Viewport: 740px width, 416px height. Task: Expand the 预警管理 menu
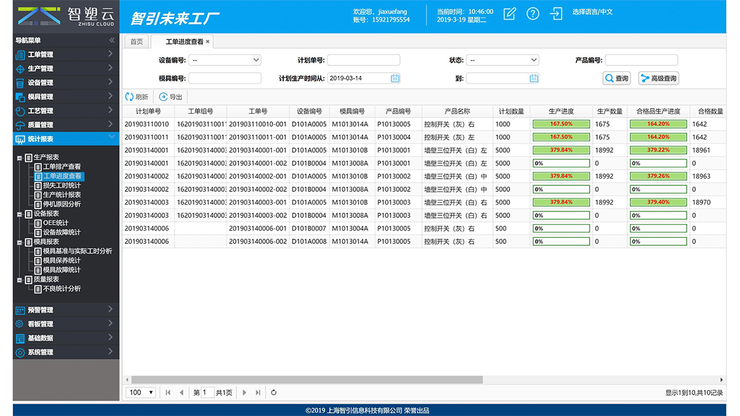coord(65,310)
